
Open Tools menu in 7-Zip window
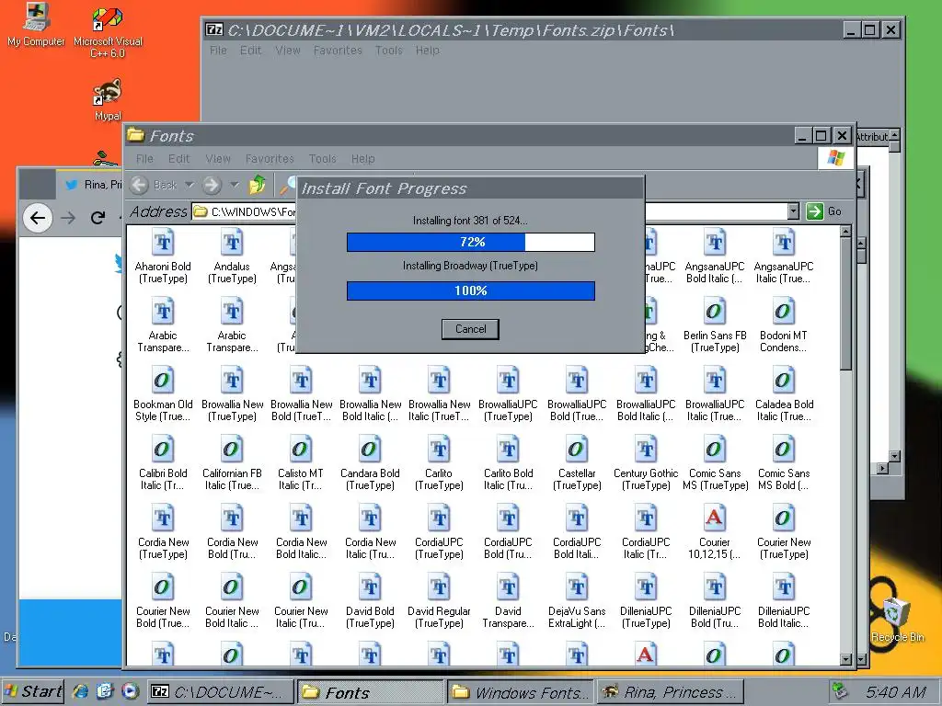(x=389, y=51)
